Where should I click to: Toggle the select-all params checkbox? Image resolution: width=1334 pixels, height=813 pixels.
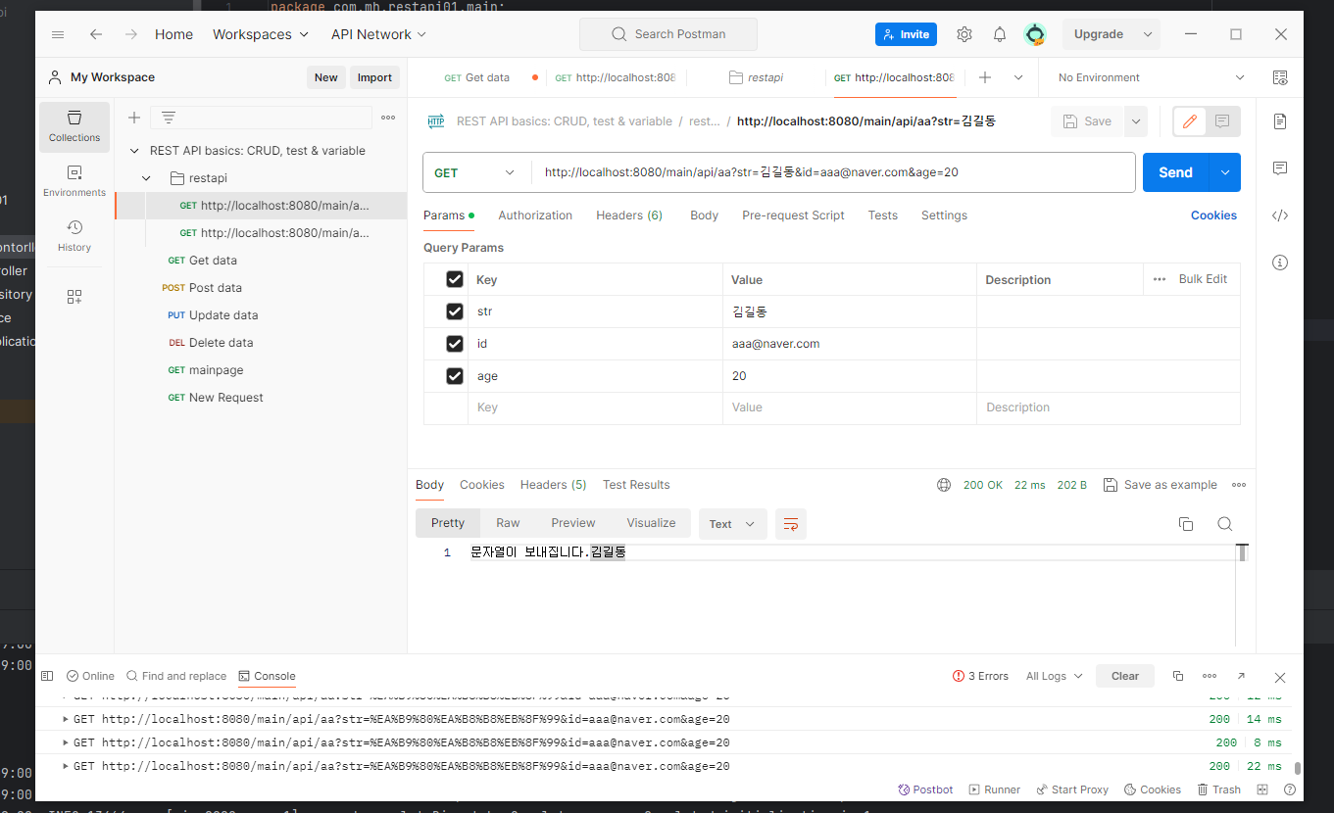(x=455, y=279)
